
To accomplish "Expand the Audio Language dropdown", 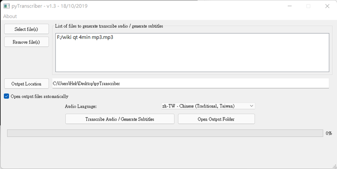I will point(208,106).
